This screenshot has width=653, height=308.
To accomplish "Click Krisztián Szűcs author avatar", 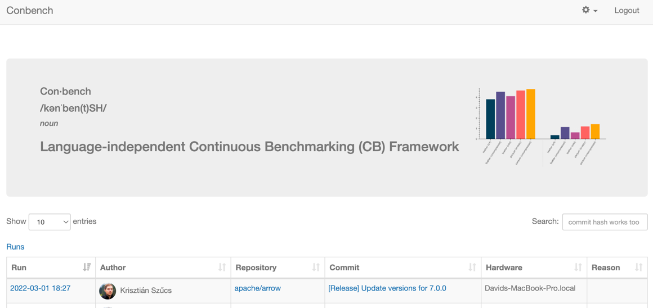I will click(x=108, y=291).
